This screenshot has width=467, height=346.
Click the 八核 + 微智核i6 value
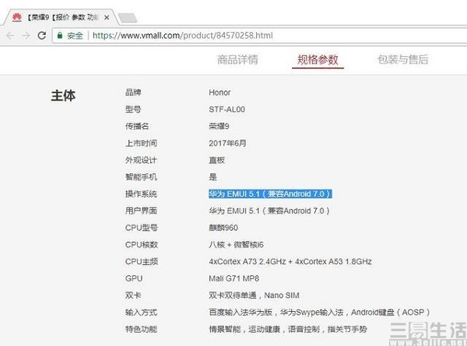[x=236, y=245]
